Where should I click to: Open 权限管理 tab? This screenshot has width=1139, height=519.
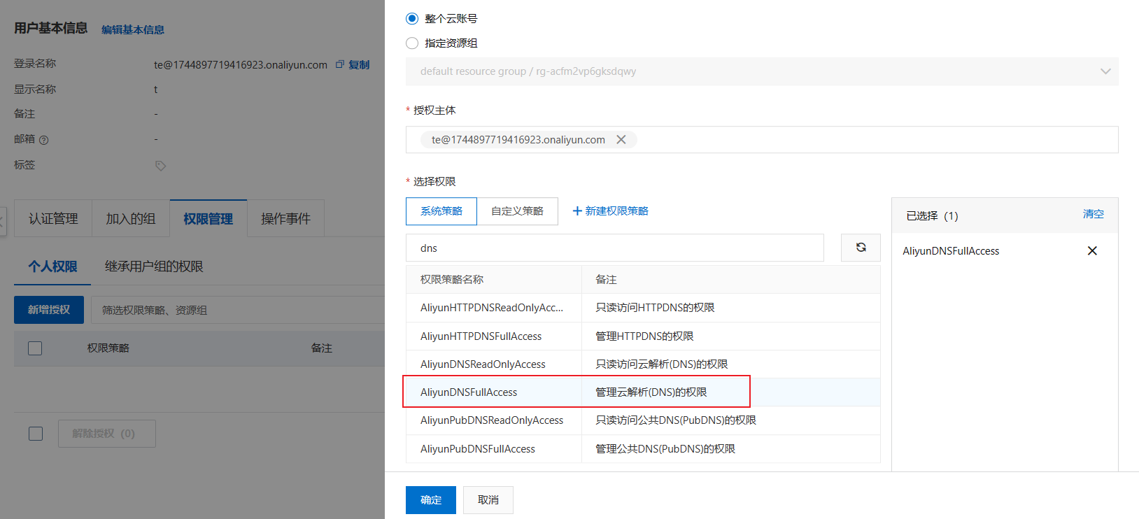click(x=208, y=219)
